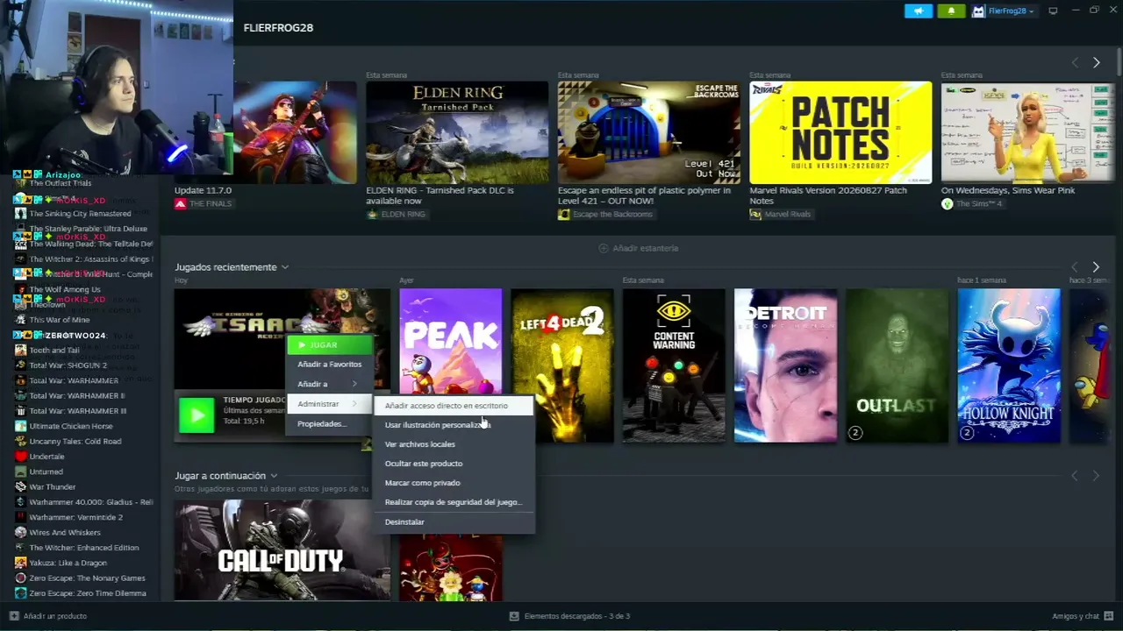Open the Detroit: Become Human cover
1123x631 pixels.
pyautogui.click(x=785, y=365)
